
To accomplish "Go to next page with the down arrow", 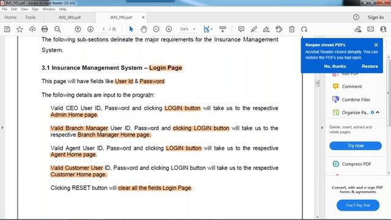I will tap(90, 29).
